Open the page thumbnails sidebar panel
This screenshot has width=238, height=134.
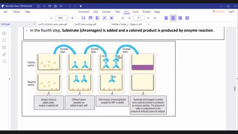[x=4, y=33]
